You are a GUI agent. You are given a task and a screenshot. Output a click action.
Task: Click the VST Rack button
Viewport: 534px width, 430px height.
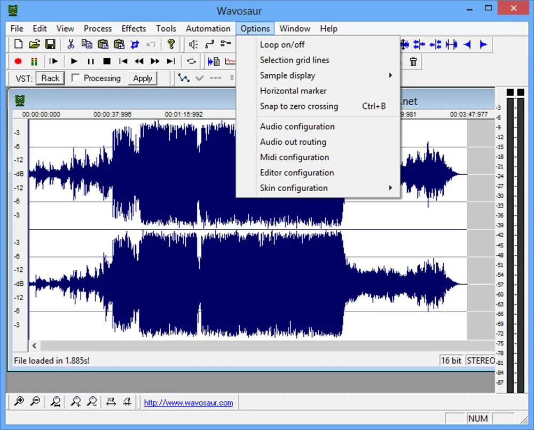pos(50,78)
